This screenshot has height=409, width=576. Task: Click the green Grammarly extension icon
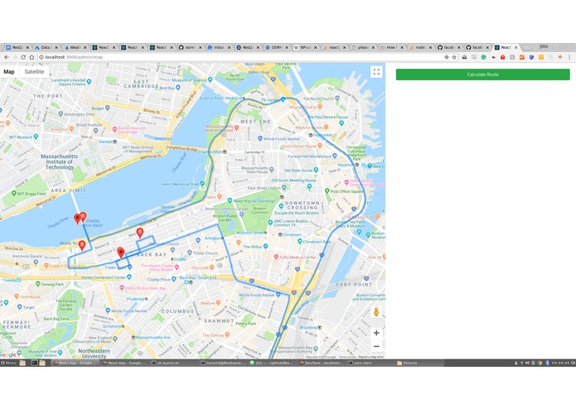pos(483,57)
